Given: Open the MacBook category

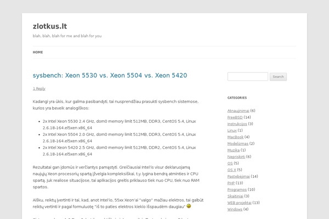Looking at the screenshot, I should click(235, 137).
